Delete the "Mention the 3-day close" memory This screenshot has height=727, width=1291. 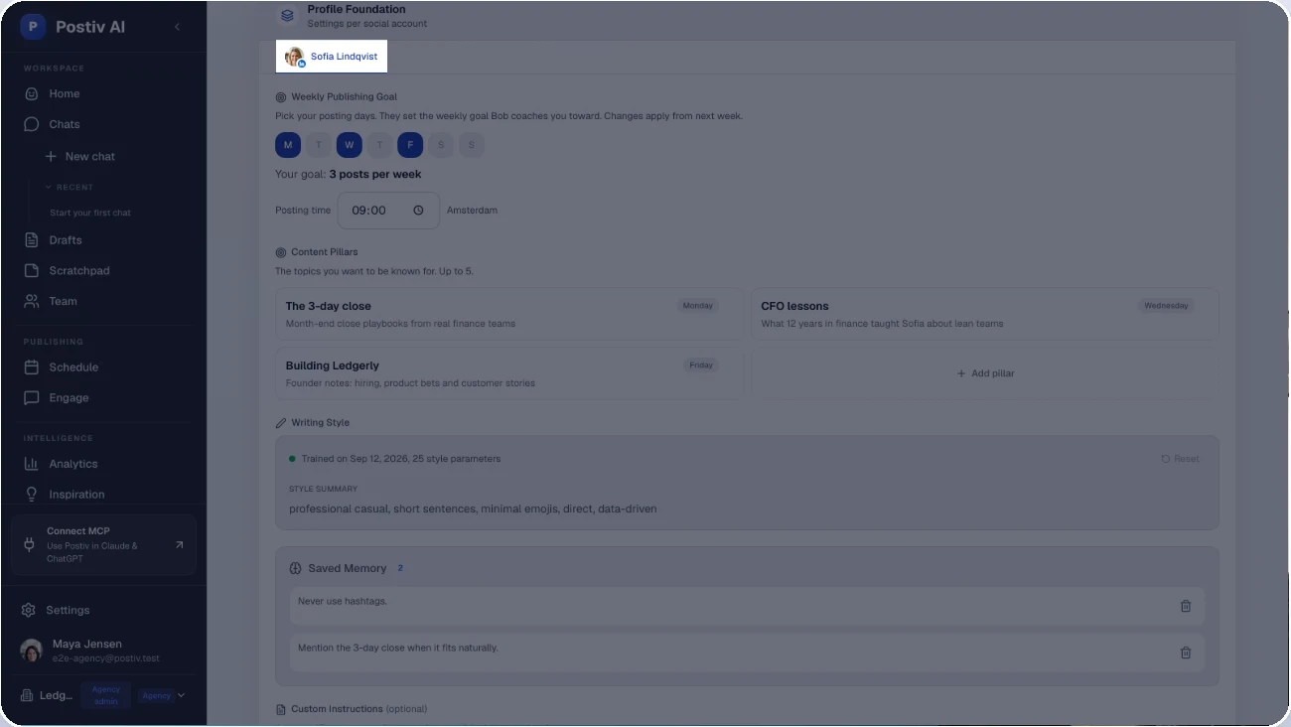pos(1186,653)
